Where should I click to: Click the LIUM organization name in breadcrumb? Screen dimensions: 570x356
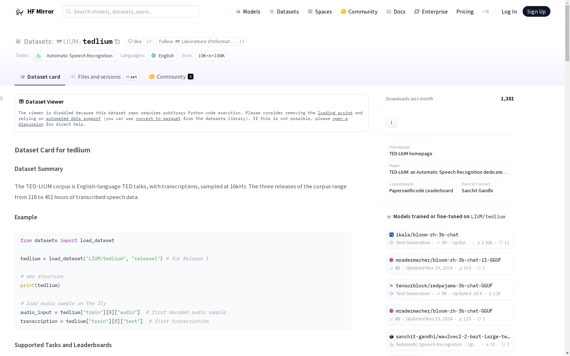pyautogui.click(x=71, y=42)
